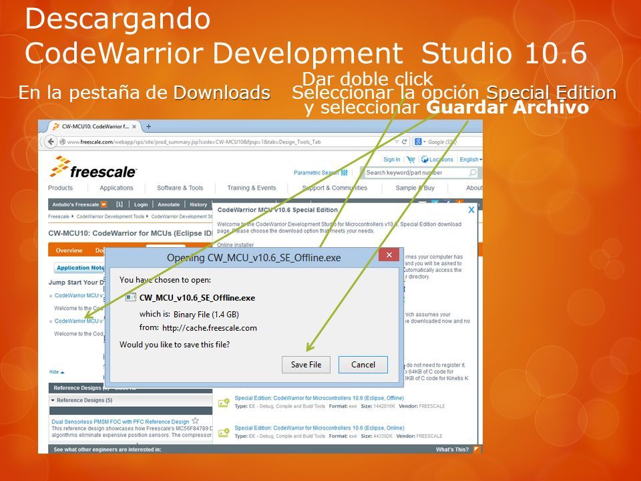This screenshot has height=481, width=641.
Task: Click download icon beside Eclipse Online edition
Action: coord(224,432)
